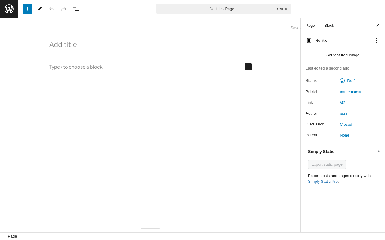Change the publish date from 'Immediately'
Image resolution: width=385 pixels, height=240 pixels.
350,92
